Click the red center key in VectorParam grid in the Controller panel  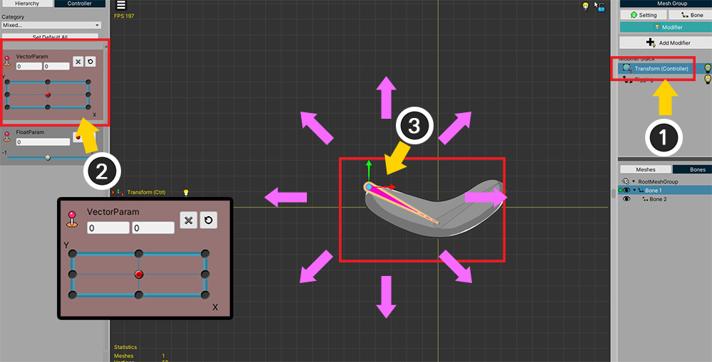(48, 95)
